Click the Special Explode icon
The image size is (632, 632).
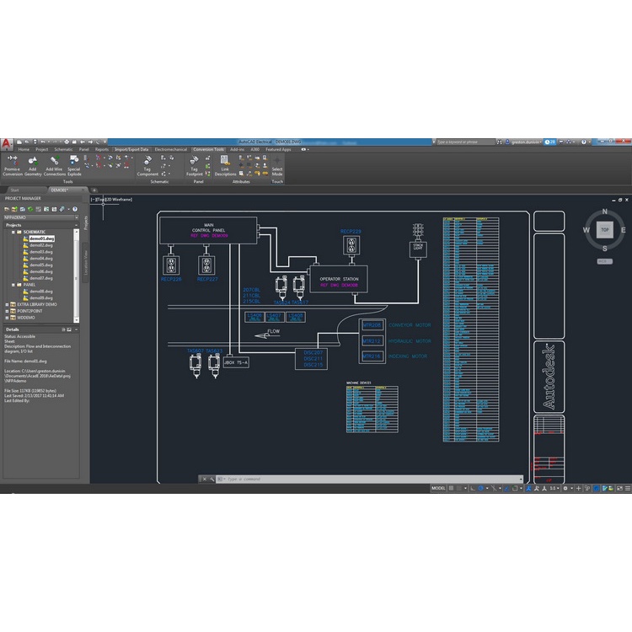74,160
